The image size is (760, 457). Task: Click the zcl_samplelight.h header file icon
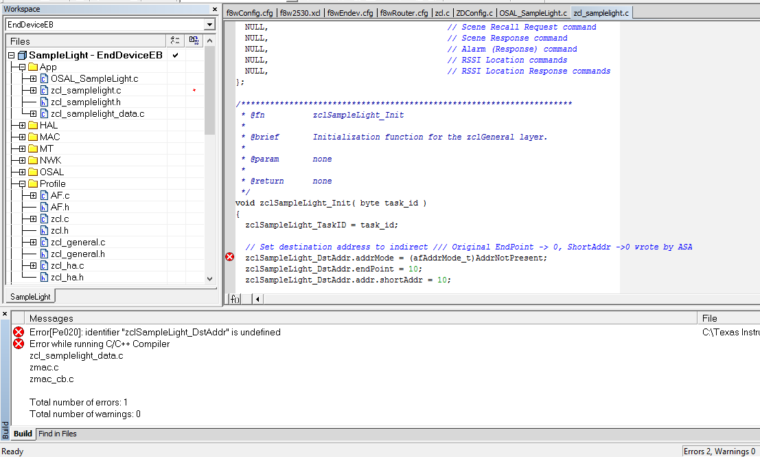click(x=44, y=102)
